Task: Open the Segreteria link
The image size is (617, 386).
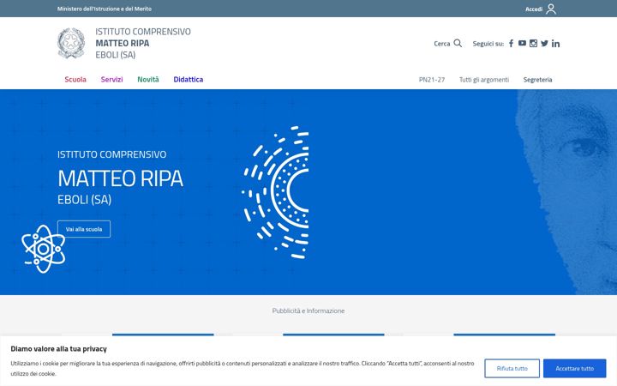Action: click(x=537, y=80)
